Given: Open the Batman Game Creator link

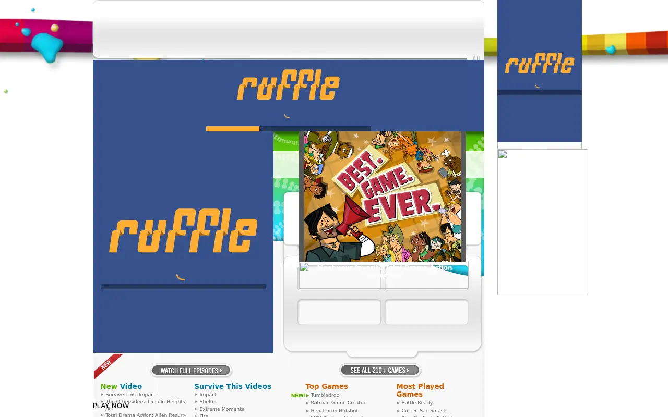Looking at the screenshot, I should pos(338,403).
